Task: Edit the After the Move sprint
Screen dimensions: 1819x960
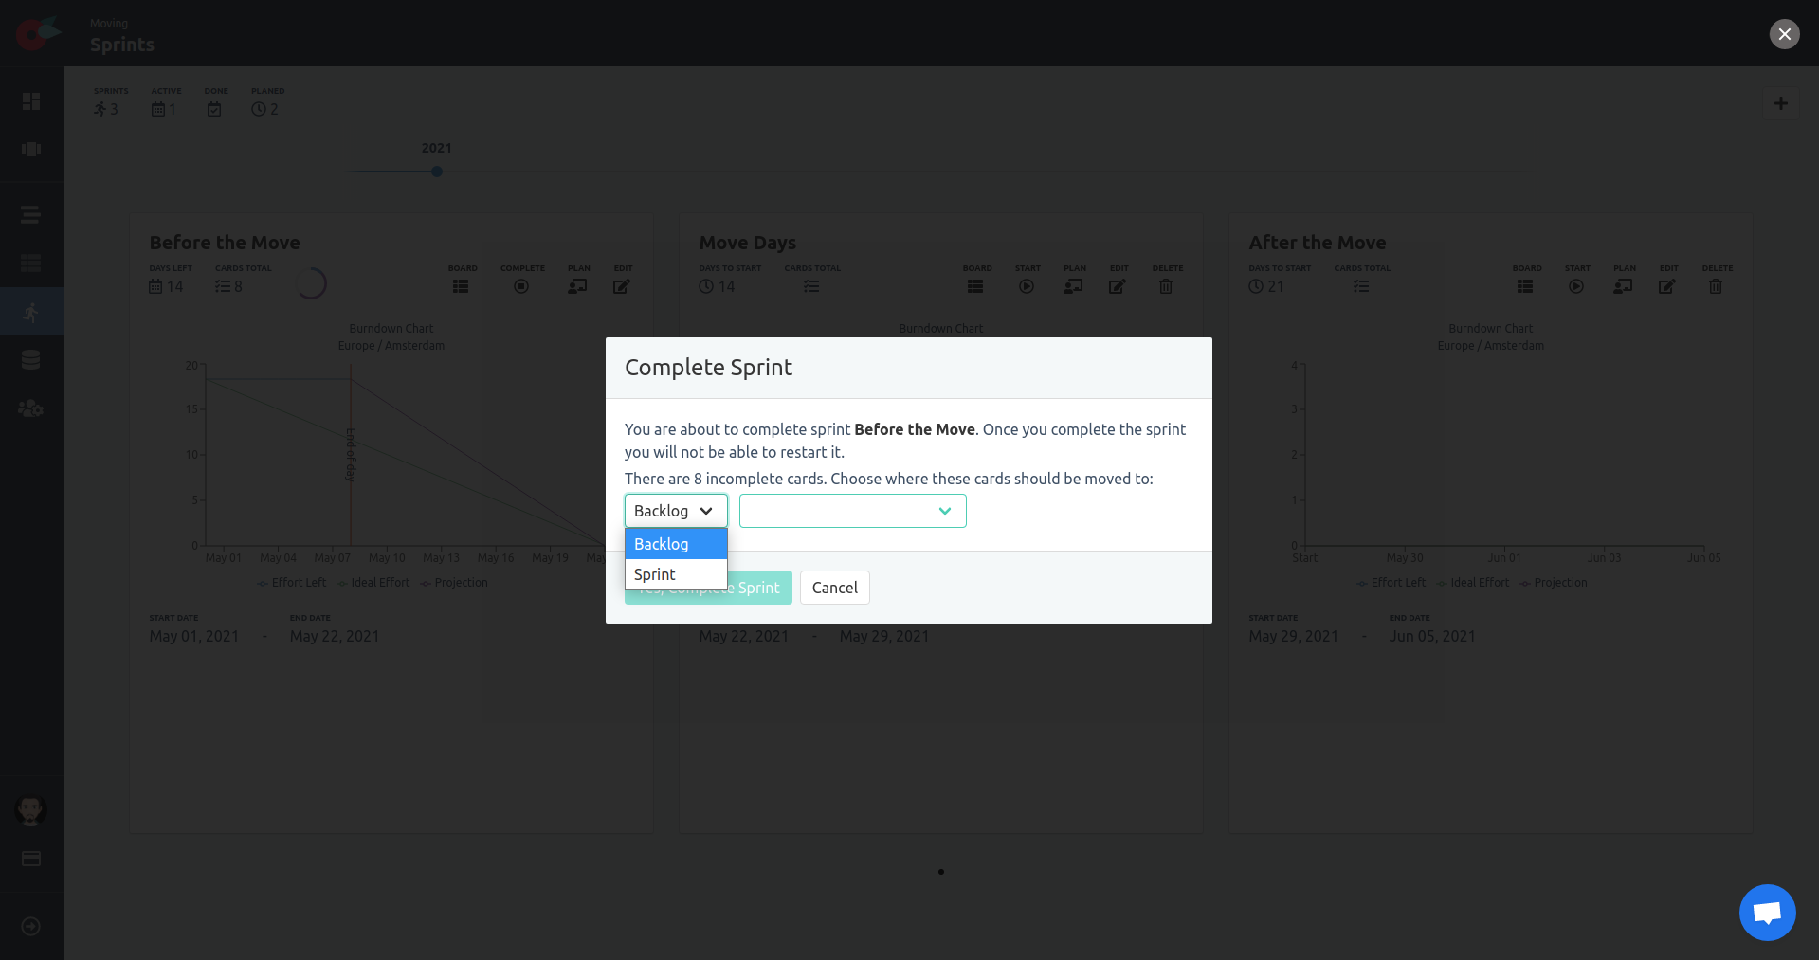Action: click(1667, 286)
